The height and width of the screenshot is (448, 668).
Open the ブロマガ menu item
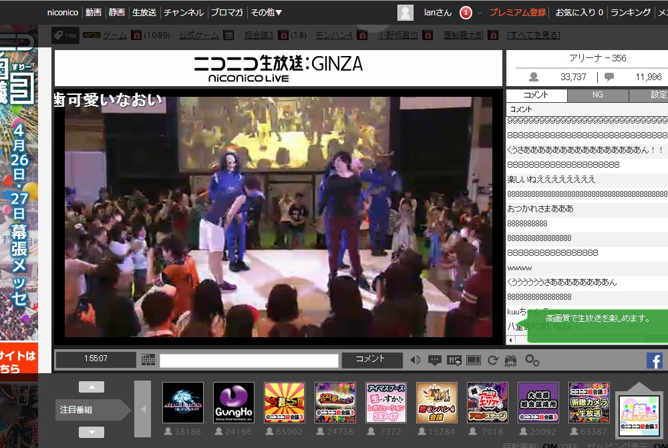(226, 12)
